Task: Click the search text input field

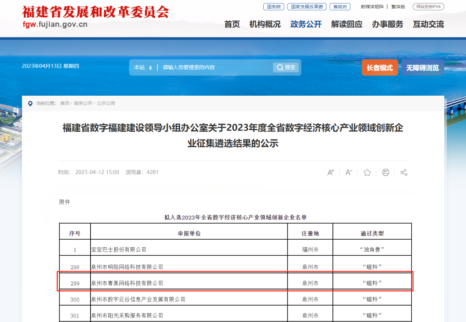Action: [x=215, y=68]
